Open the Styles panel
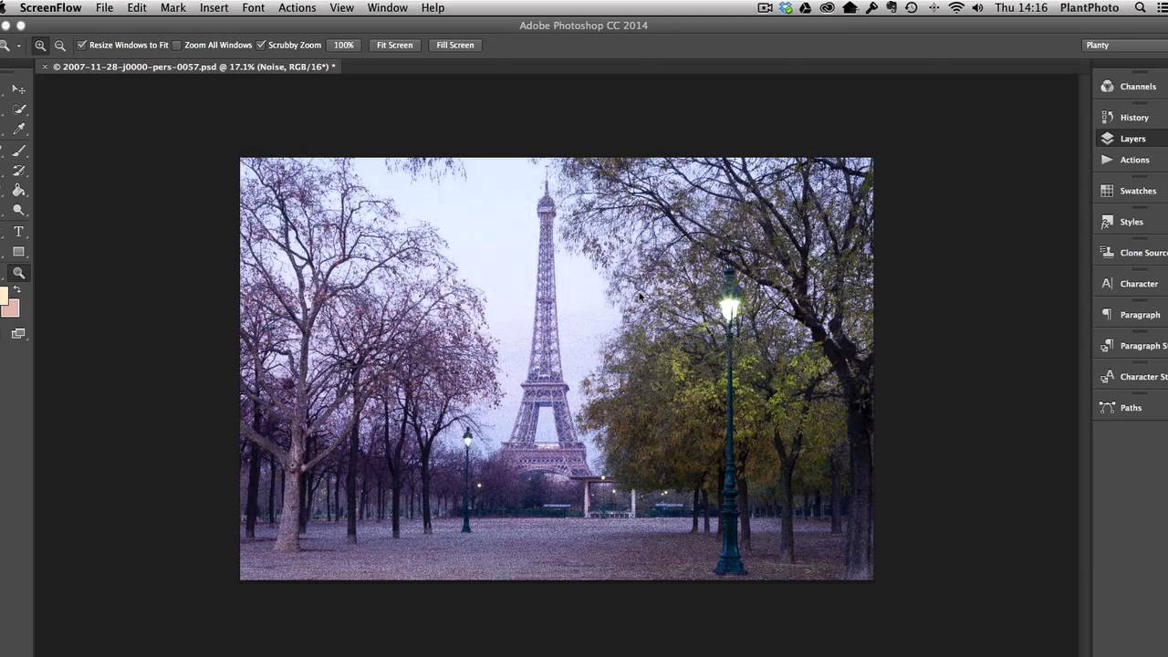The image size is (1168, 657). pos(1130,222)
